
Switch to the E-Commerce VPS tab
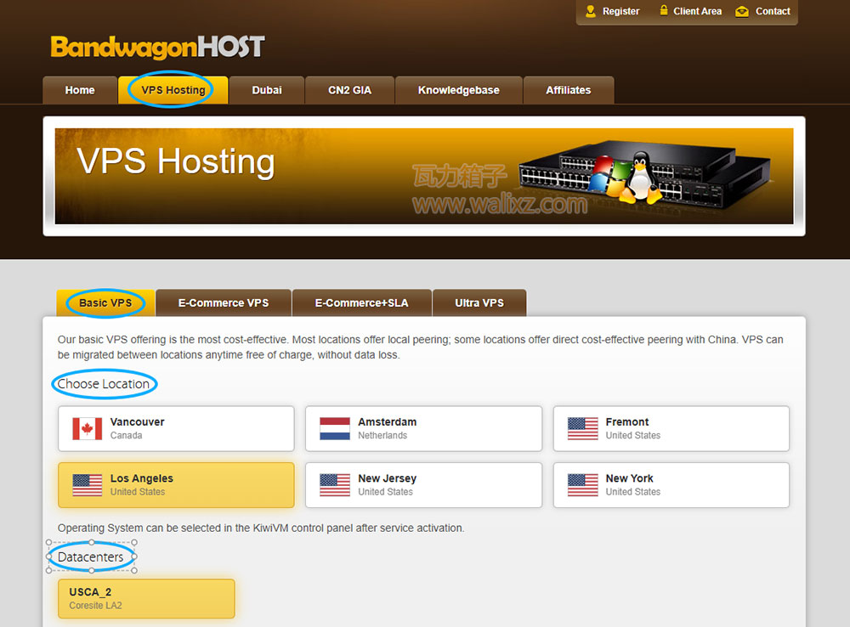[224, 303]
